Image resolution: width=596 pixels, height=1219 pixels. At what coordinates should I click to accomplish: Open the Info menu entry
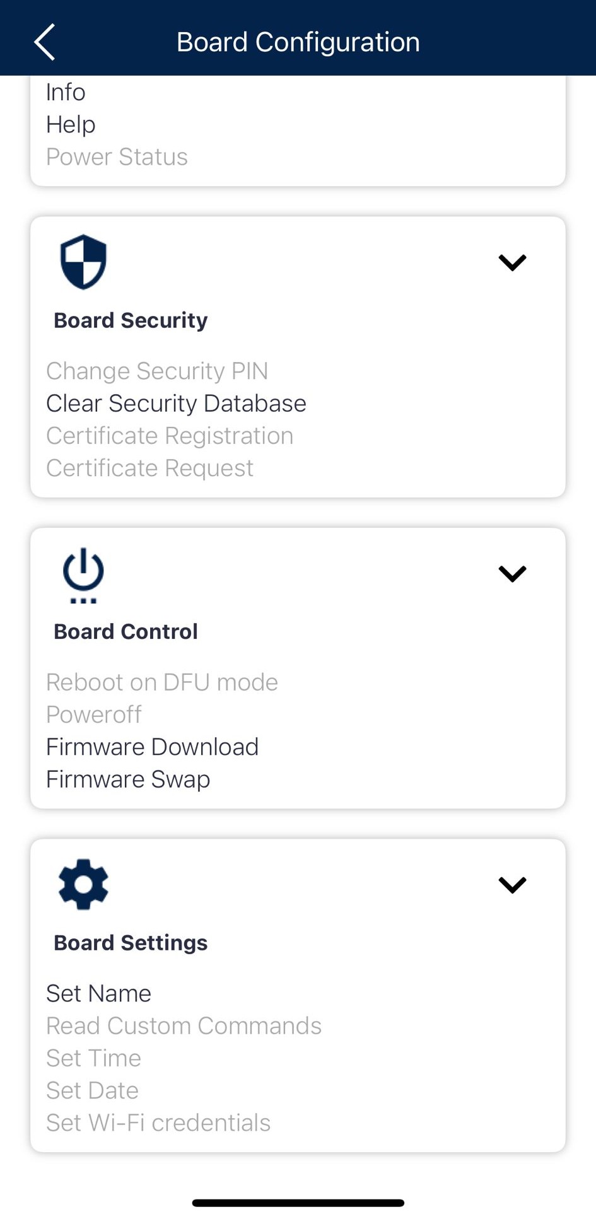[65, 92]
